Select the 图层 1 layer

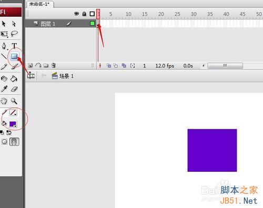tap(60, 24)
